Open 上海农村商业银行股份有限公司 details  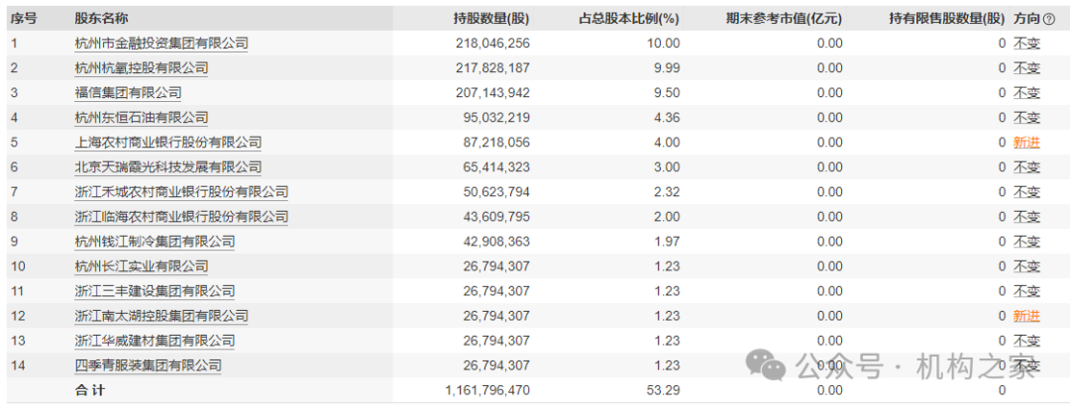[x=168, y=143]
